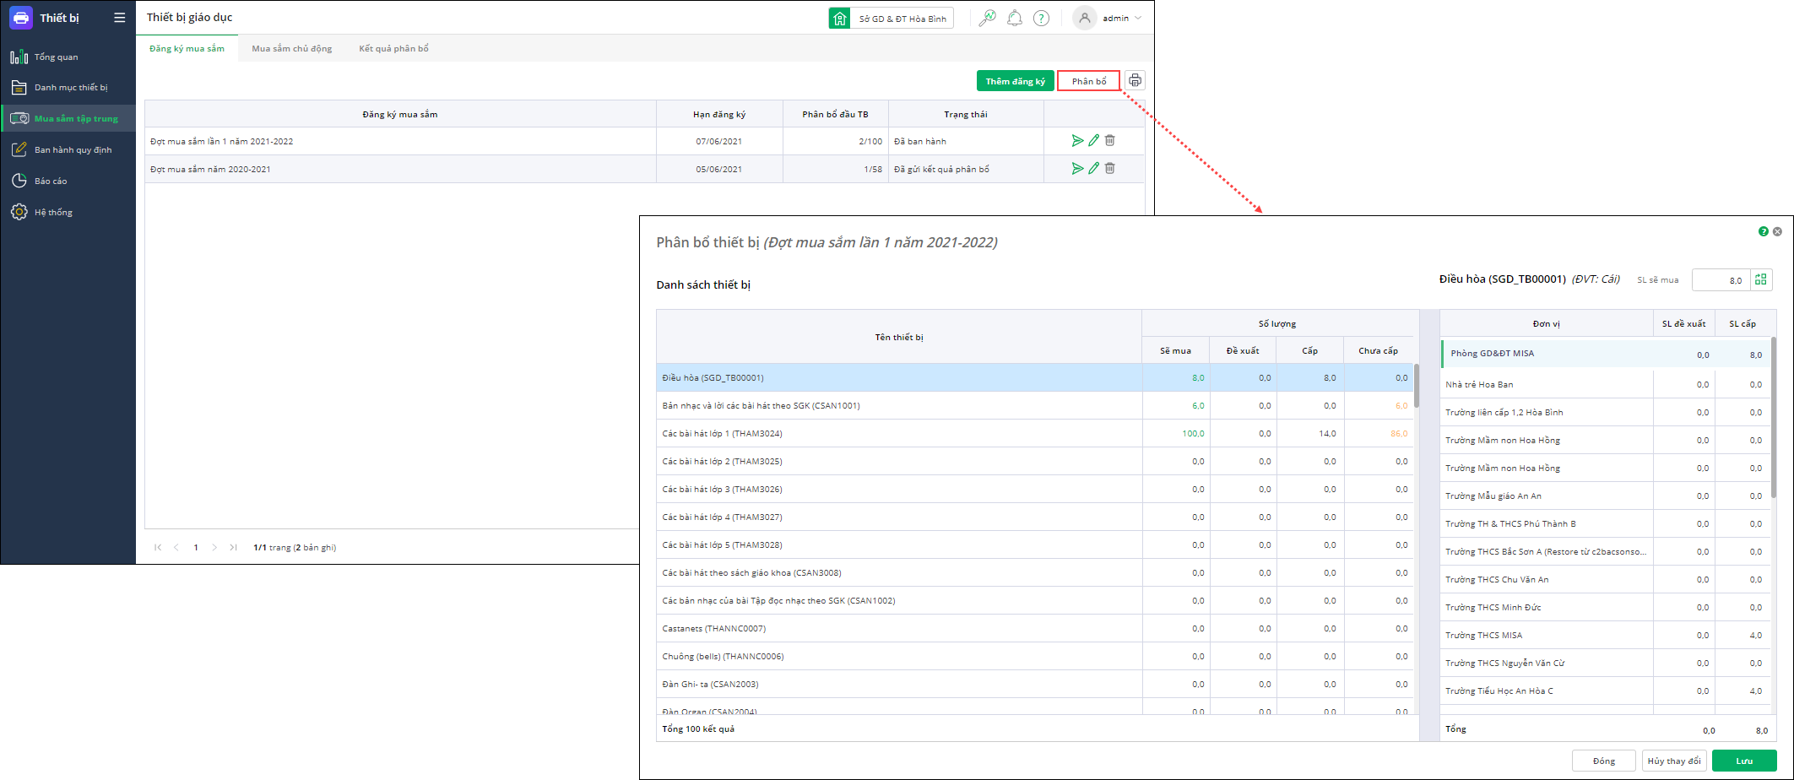Open Tổng quan in the sidebar
Viewport: 1794px width, 780px height.
coord(68,57)
